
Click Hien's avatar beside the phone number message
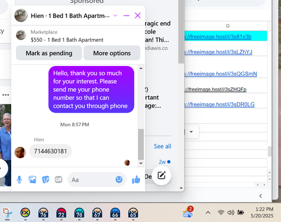pos(20,152)
